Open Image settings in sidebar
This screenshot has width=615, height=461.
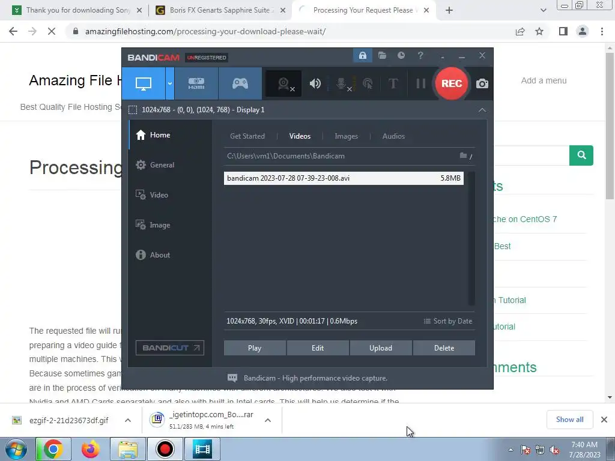point(171,225)
